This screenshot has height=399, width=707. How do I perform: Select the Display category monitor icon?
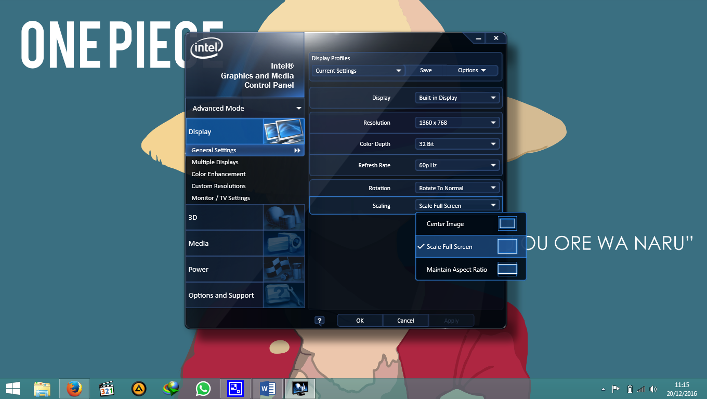pos(283,131)
